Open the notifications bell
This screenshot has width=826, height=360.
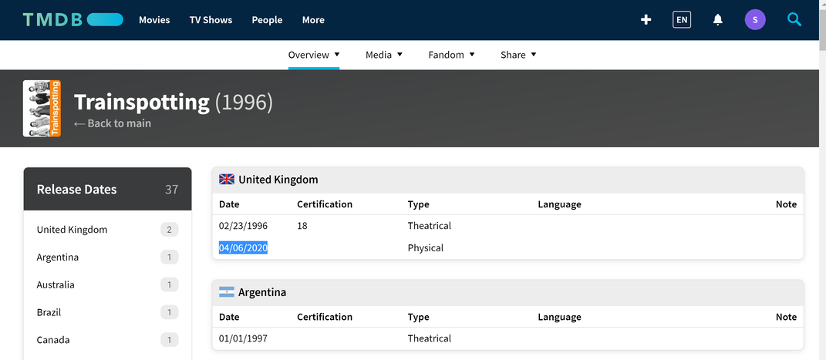pyautogui.click(x=718, y=20)
